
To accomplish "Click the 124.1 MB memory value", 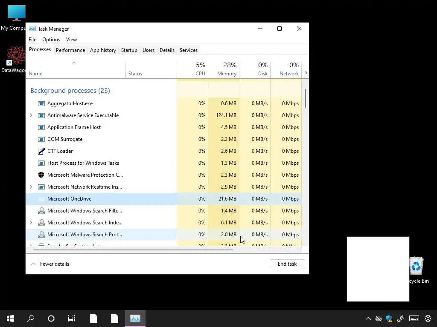I will tap(226, 115).
